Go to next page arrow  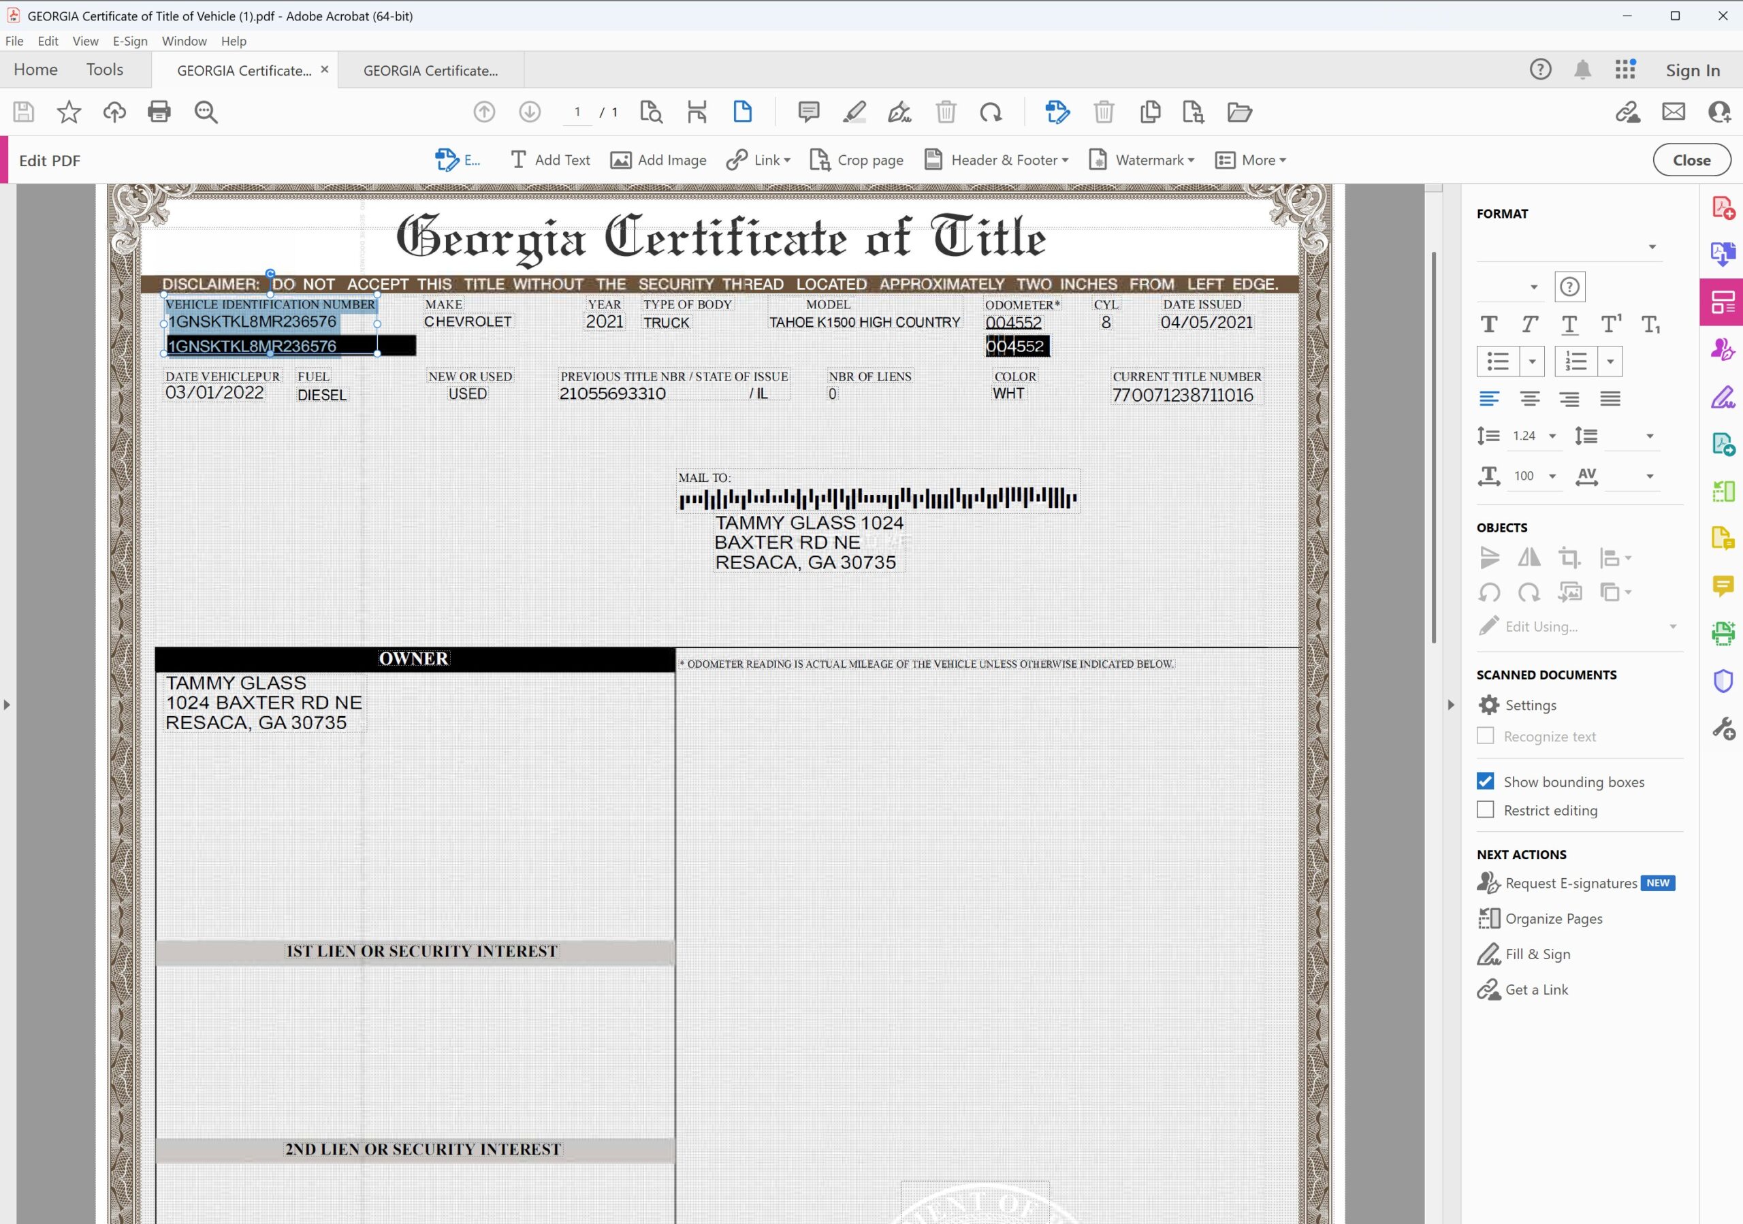(x=530, y=112)
